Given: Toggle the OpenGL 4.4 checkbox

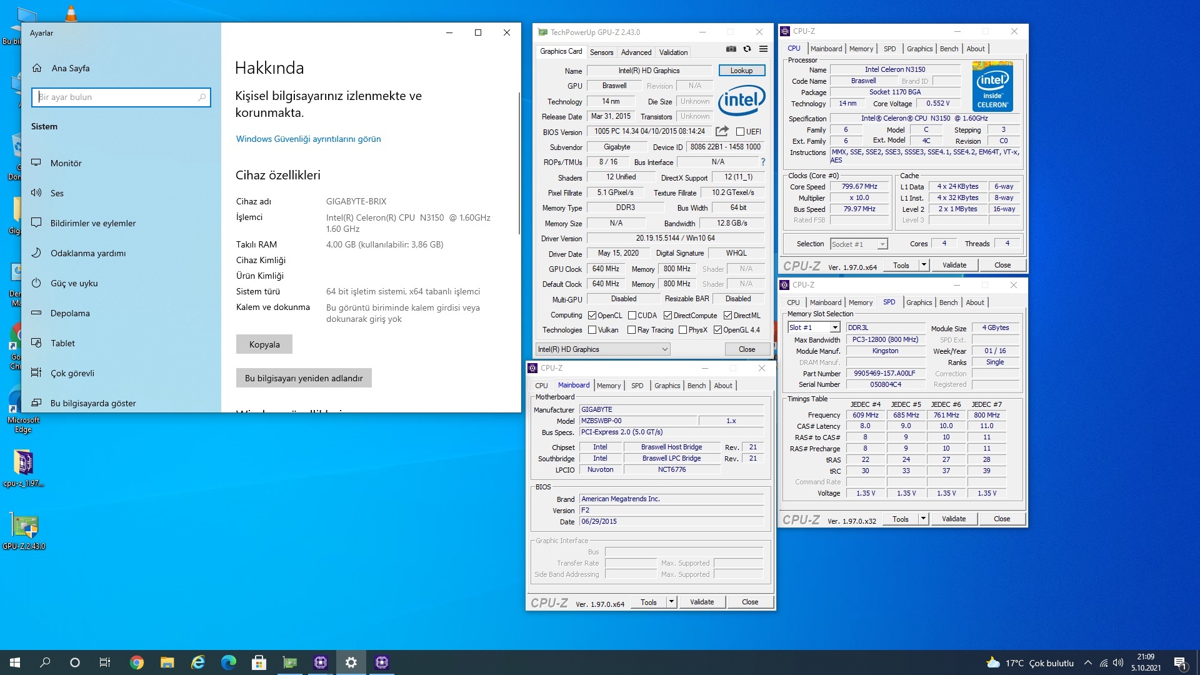Looking at the screenshot, I should coord(717,330).
